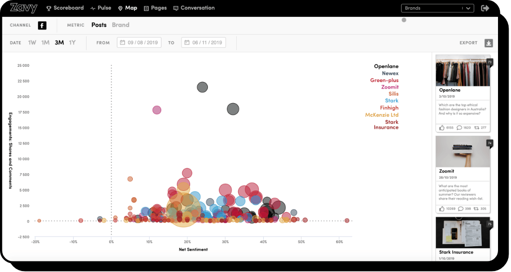Click the calendar icon in To date
The width and height of the screenshot is (511, 272).
187,43
